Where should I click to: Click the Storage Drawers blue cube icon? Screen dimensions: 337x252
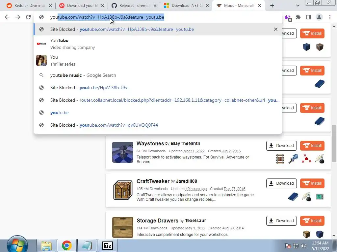(320, 234)
